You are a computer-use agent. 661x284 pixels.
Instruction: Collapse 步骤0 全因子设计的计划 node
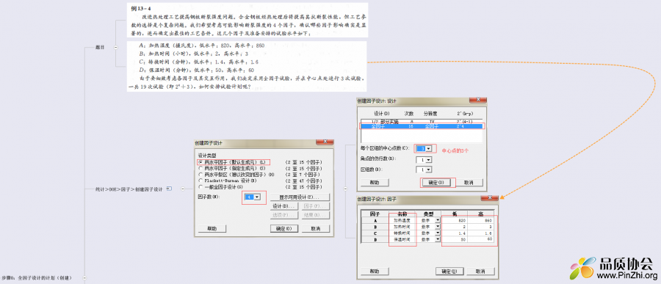(x=84, y=277)
